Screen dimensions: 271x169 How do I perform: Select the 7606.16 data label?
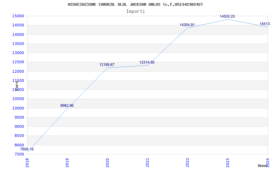pos(27,149)
